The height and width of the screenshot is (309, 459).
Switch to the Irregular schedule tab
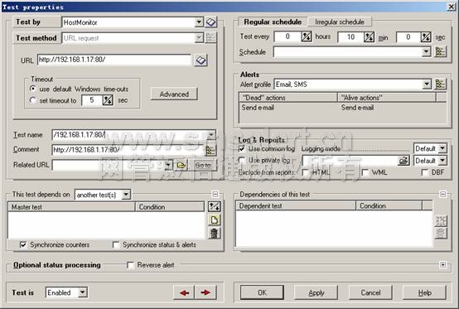[x=340, y=22]
